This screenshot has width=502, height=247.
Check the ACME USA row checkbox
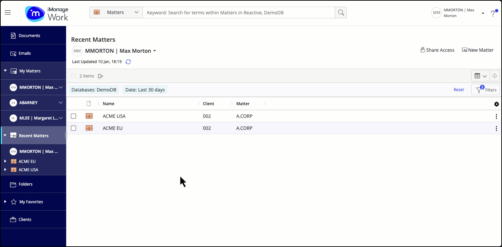point(73,116)
